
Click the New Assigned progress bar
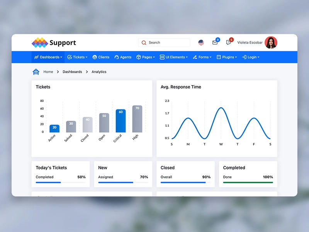click(123, 183)
